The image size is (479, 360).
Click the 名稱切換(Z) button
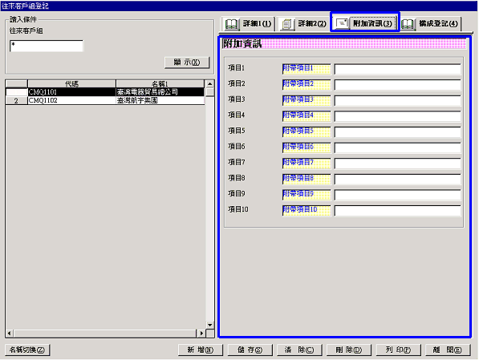click(x=27, y=350)
